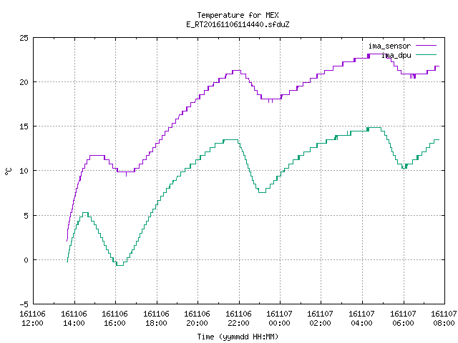
Task: Click the y-axis tick label '0'
Action: [26, 260]
